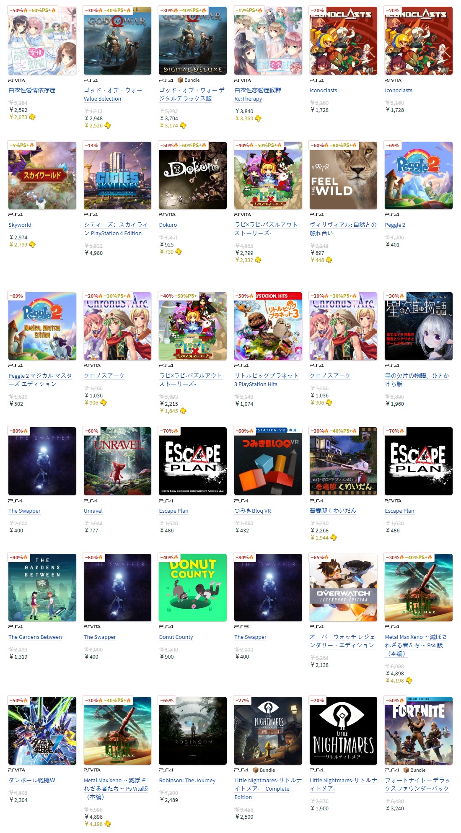The image size is (461, 833).
Task: Open the Fortnite Deluxe Edition thumbnail
Action: pos(418,731)
